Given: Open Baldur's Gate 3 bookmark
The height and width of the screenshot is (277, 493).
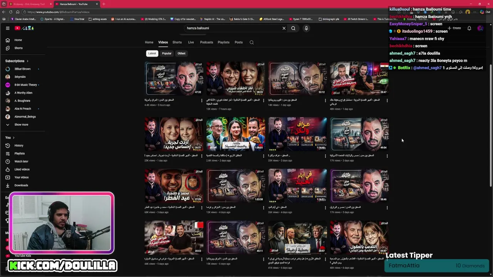Looking at the screenshot, I should pos(243,19).
